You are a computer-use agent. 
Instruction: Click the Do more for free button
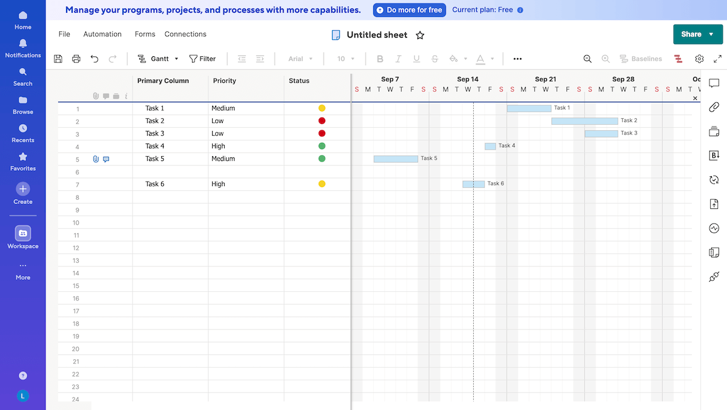[409, 10]
